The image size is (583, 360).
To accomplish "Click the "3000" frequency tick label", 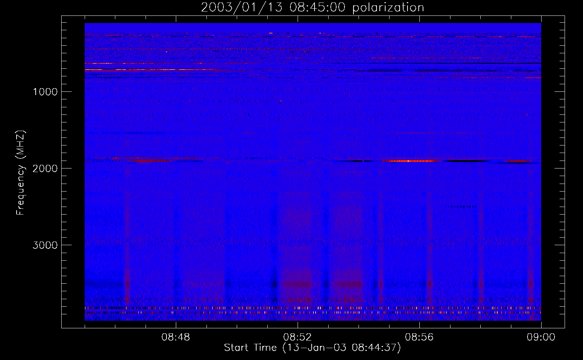I will tap(45, 245).
